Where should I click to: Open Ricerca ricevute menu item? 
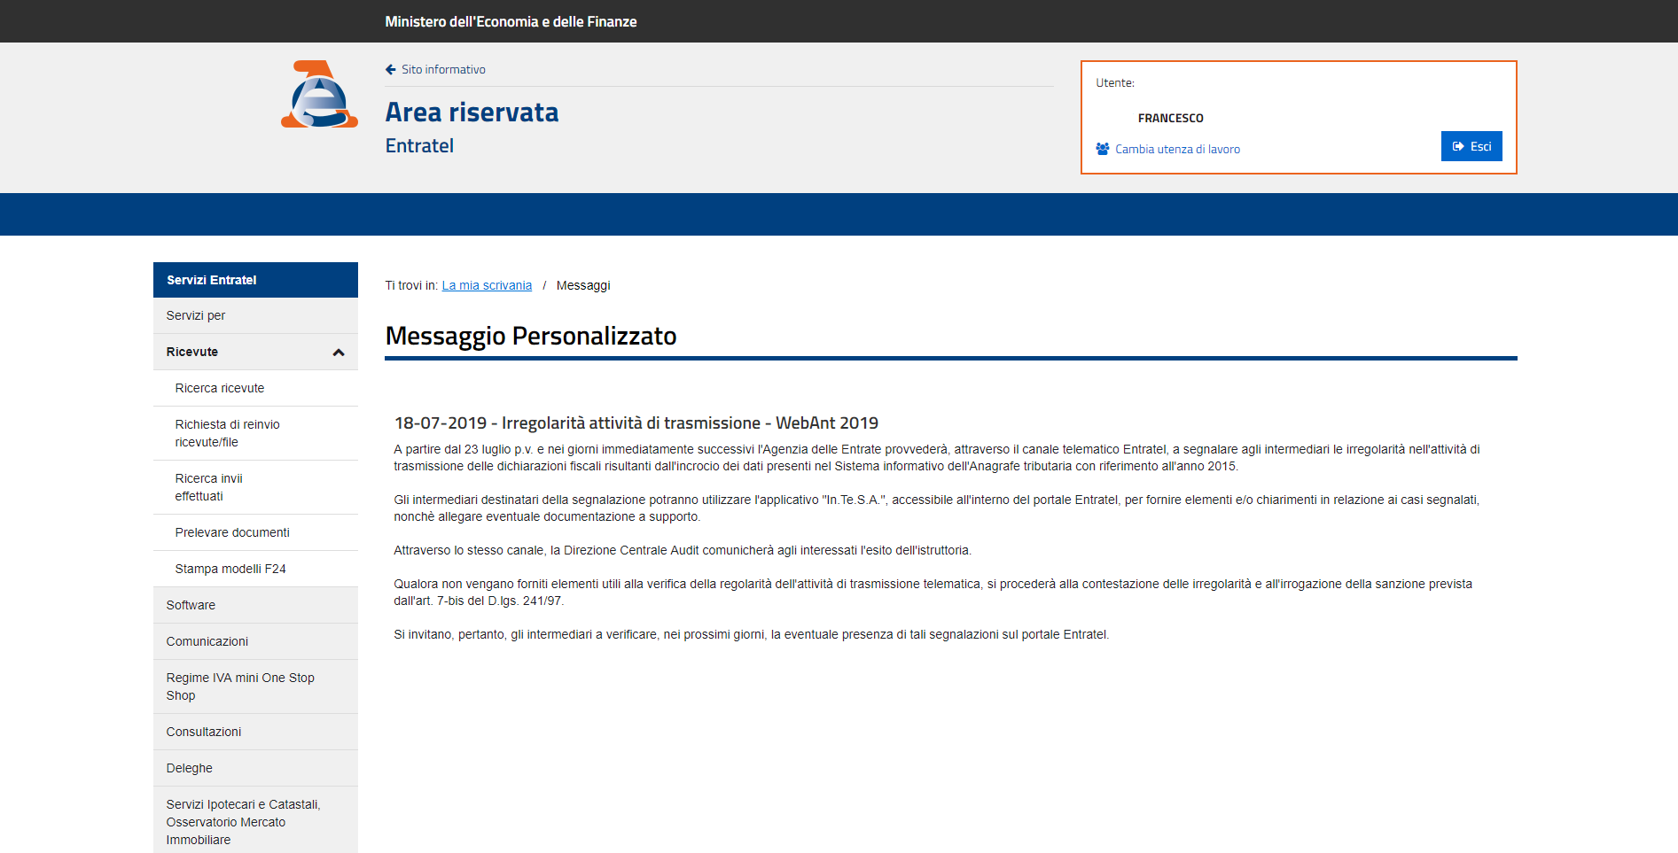tap(255, 388)
